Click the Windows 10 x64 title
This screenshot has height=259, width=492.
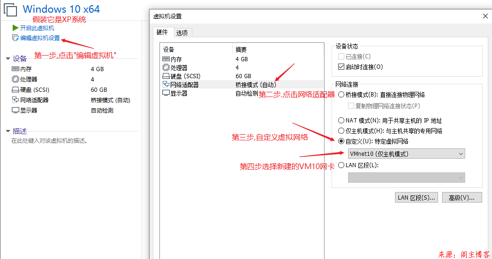tap(61, 9)
